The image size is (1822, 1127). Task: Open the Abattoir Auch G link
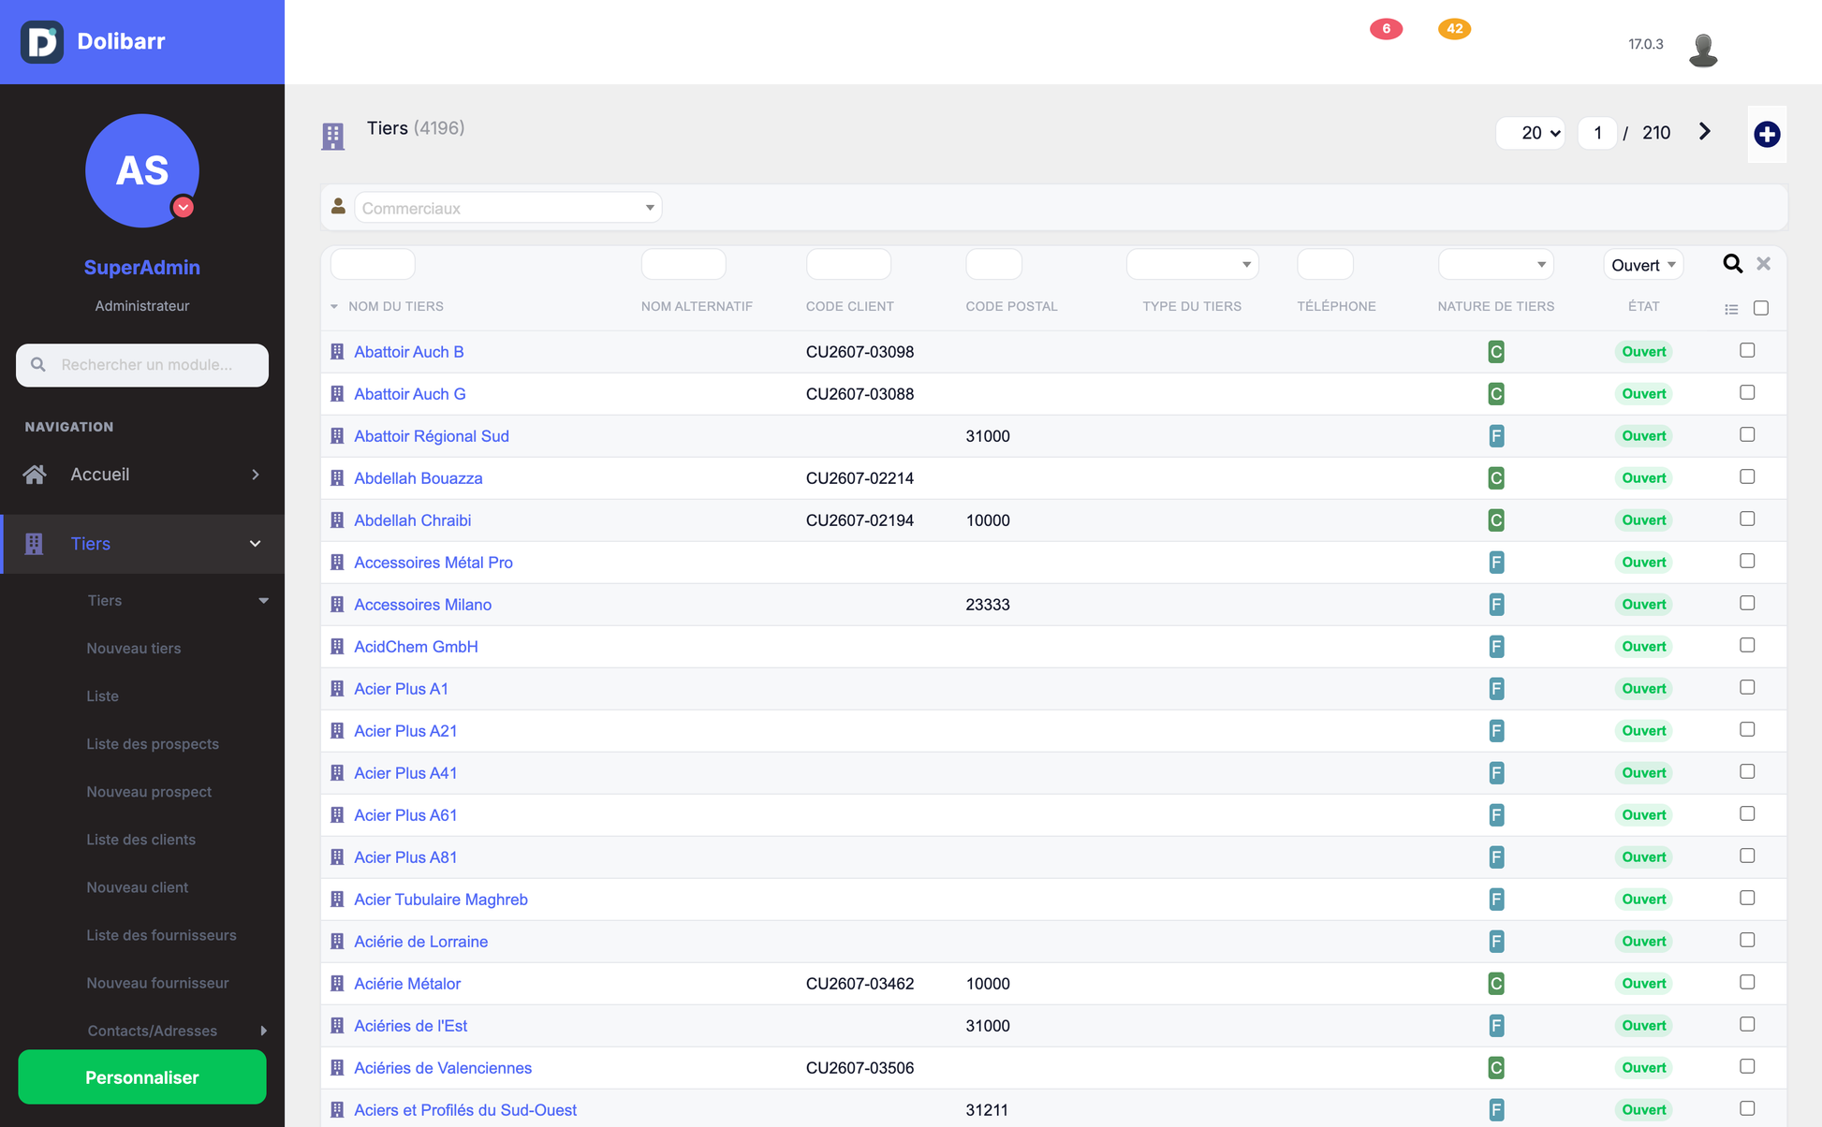[x=409, y=394]
